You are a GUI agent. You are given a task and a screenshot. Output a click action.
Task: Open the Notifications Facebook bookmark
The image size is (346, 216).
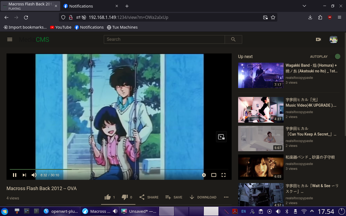pyautogui.click(x=89, y=27)
